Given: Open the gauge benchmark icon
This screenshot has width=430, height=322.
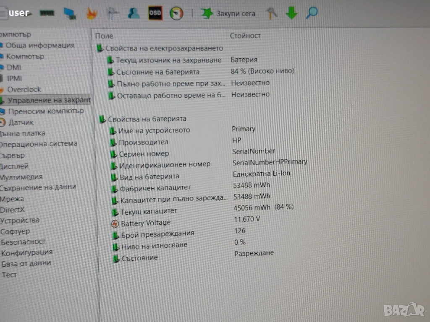Looking at the screenshot, I should point(176,13).
